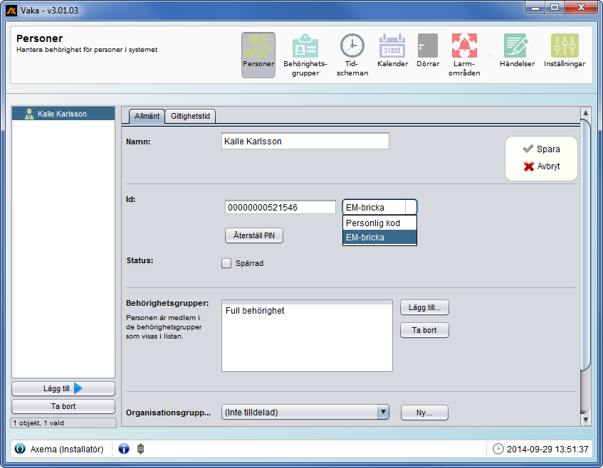Click the blue info icon in status bar
603x468 pixels.
tap(124, 449)
